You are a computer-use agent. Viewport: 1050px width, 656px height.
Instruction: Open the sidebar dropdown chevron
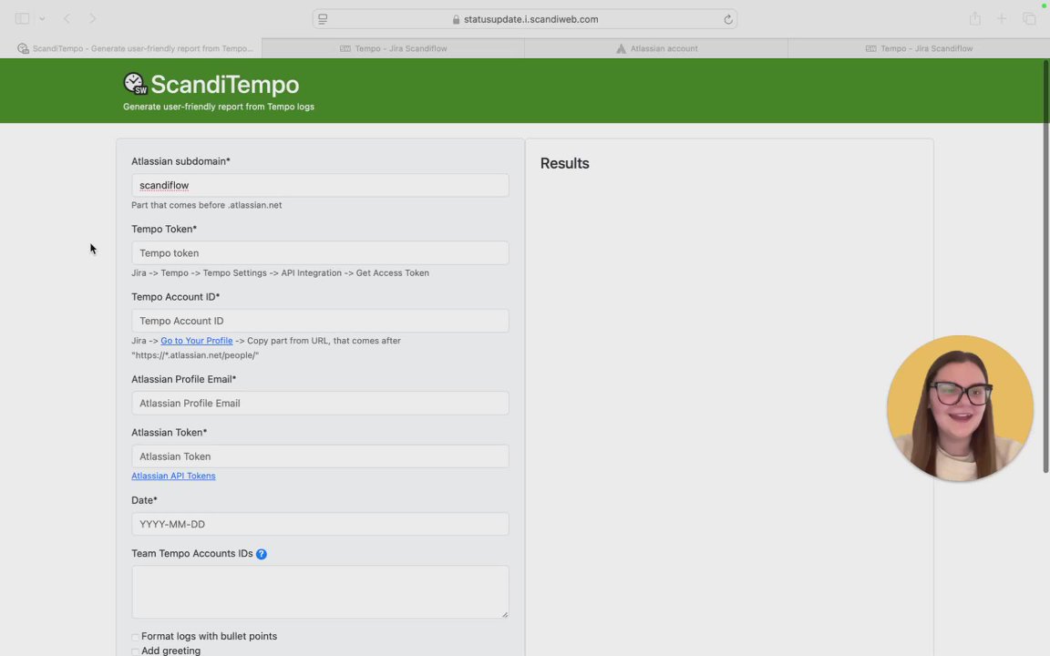[x=42, y=19]
